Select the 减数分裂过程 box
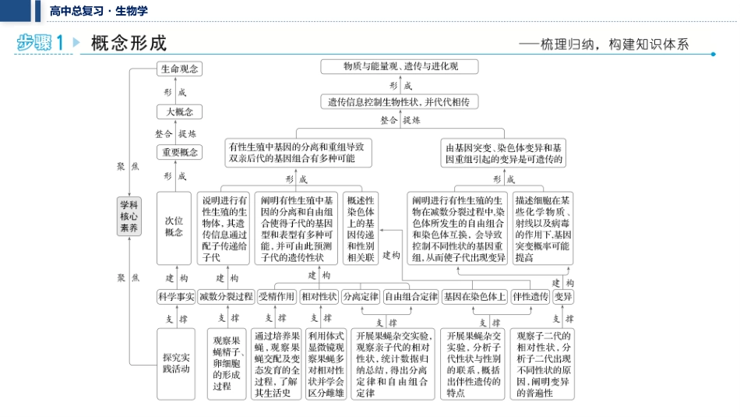The width and height of the screenshot is (740, 417). click(226, 296)
